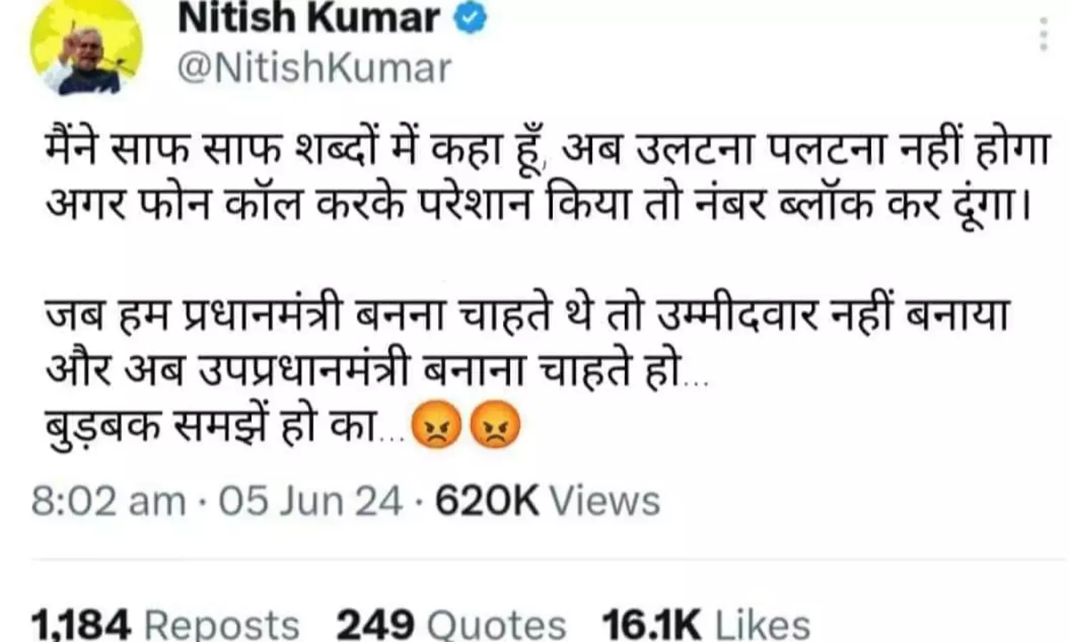Click the blue verified badge
Viewport: 1070px width, 642px height.
coord(470,19)
